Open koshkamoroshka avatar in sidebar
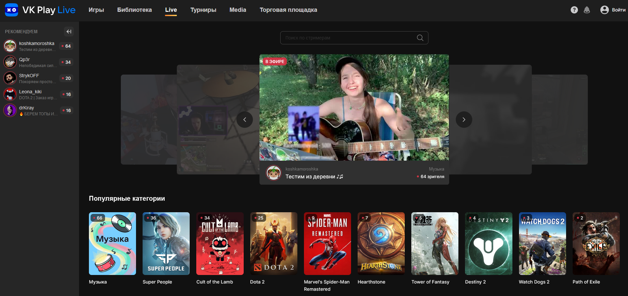 (10, 46)
